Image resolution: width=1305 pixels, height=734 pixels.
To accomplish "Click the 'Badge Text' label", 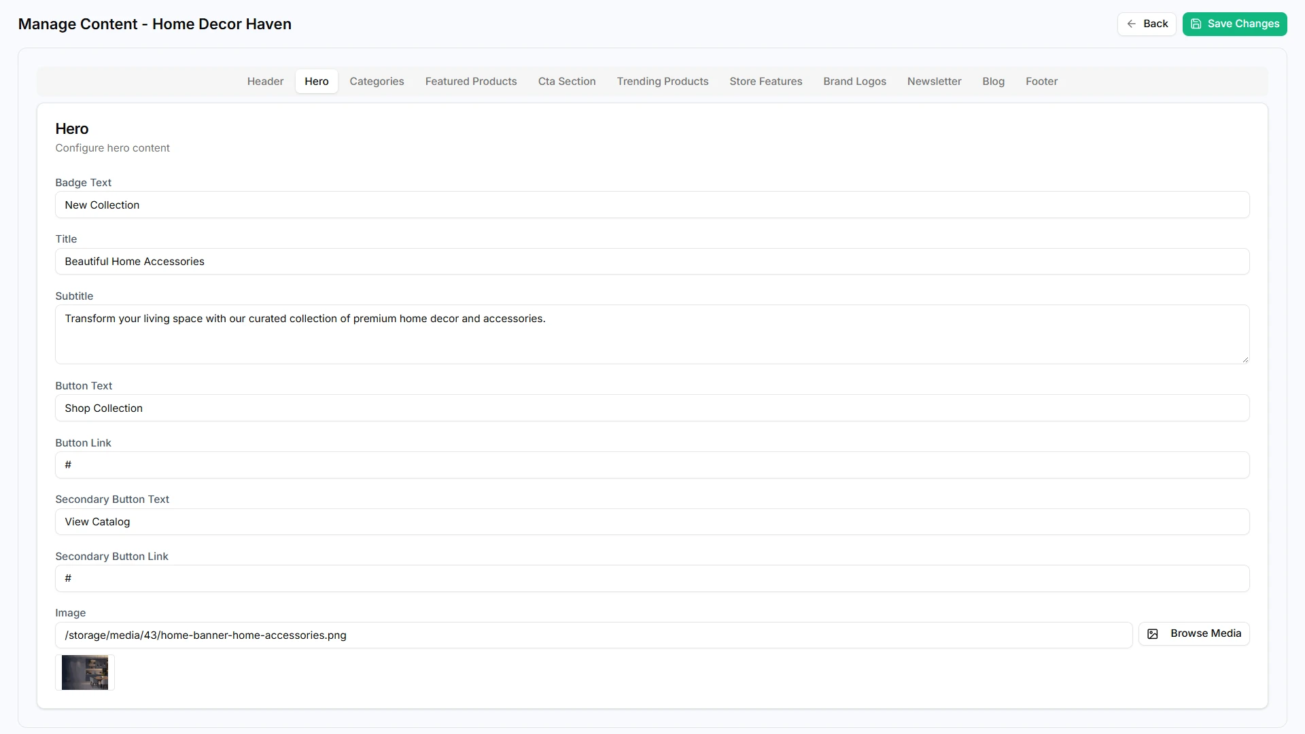I will tap(83, 183).
